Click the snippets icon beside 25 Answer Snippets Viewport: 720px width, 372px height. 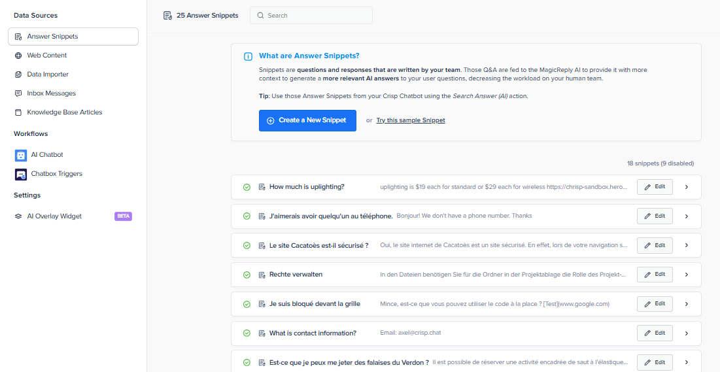click(x=167, y=16)
